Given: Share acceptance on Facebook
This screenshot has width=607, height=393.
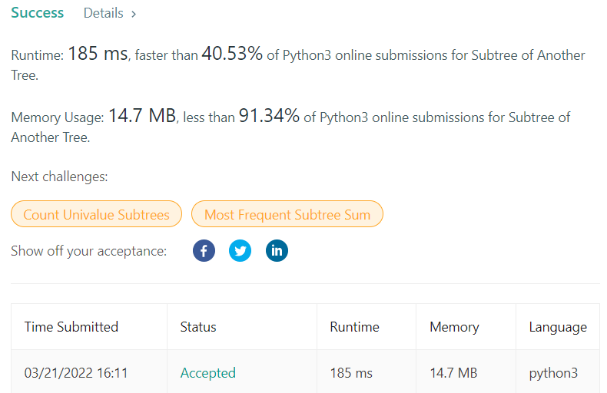Looking at the screenshot, I should pyautogui.click(x=204, y=251).
